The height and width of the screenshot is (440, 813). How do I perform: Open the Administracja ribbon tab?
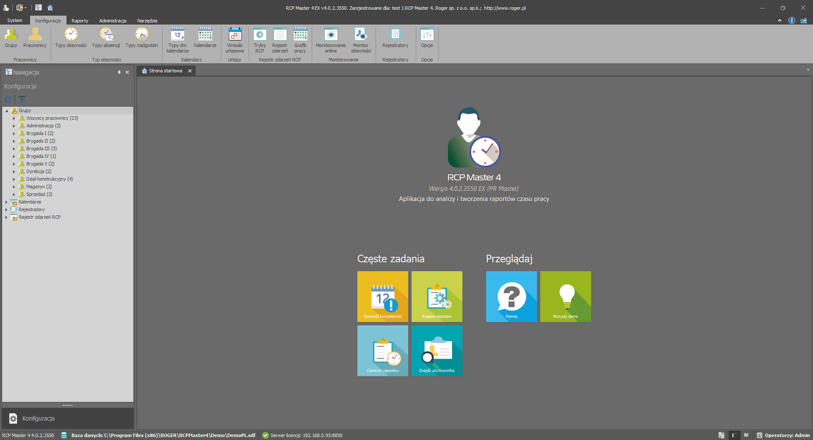113,21
